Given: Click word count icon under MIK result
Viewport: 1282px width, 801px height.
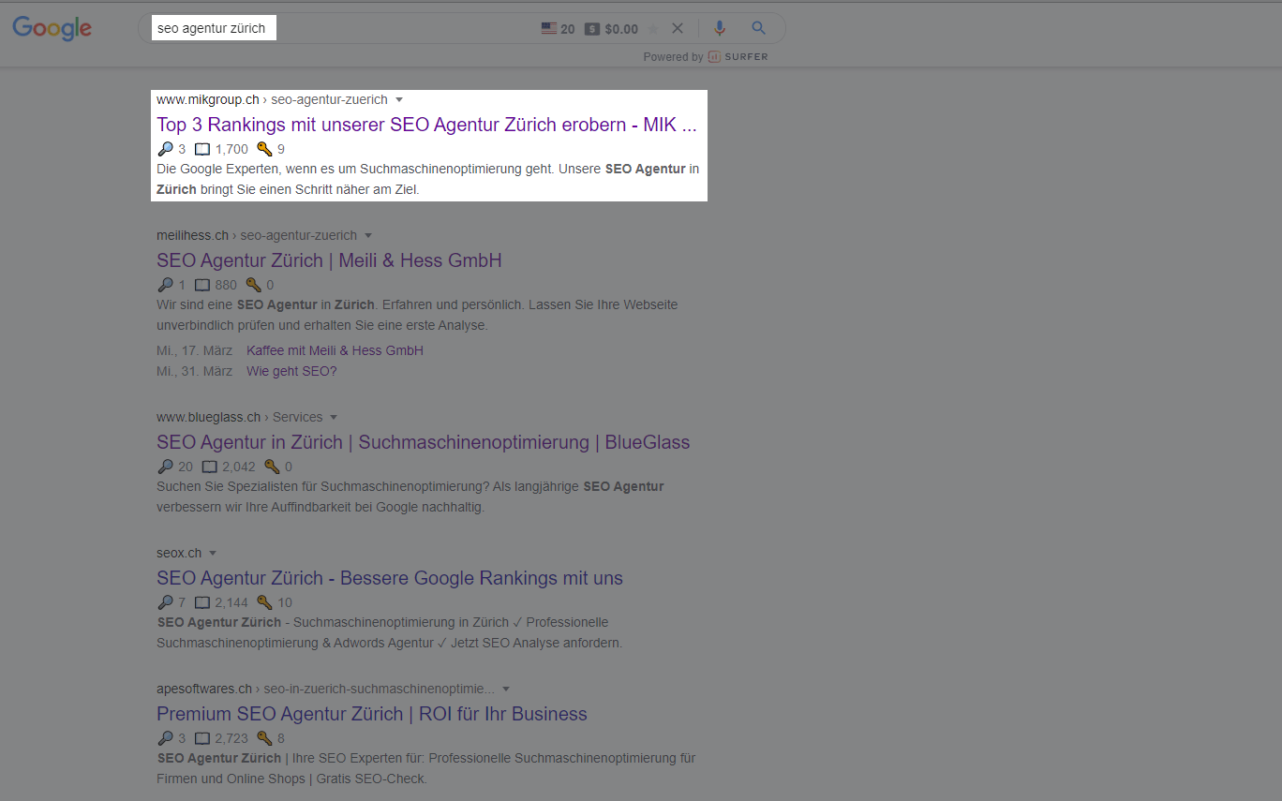Looking at the screenshot, I should coord(202,149).
